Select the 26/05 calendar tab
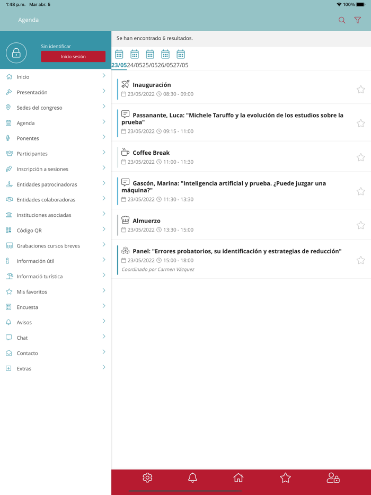The width and height of the screenshot is (371, 495). tap(165, 59)
